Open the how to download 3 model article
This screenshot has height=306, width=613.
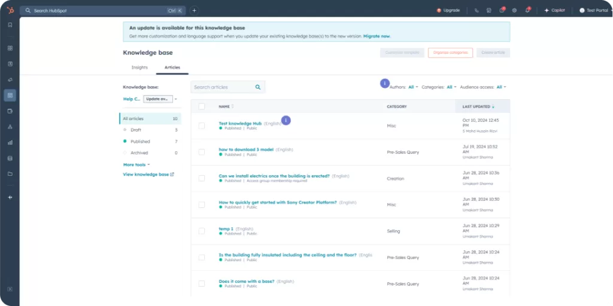click(246, 149)
